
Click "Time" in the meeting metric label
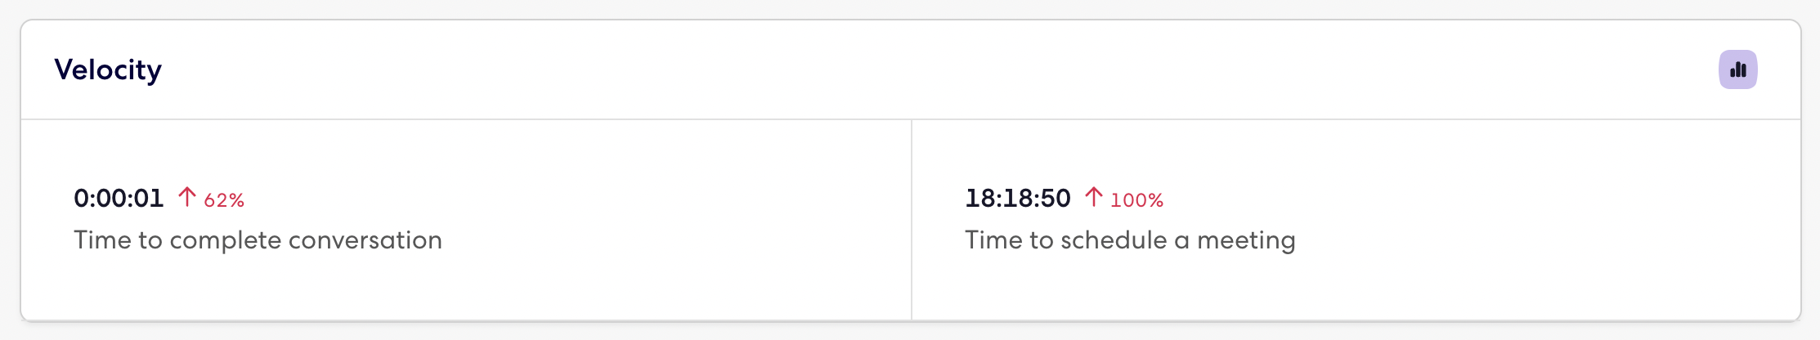click(x=989, y=240)
